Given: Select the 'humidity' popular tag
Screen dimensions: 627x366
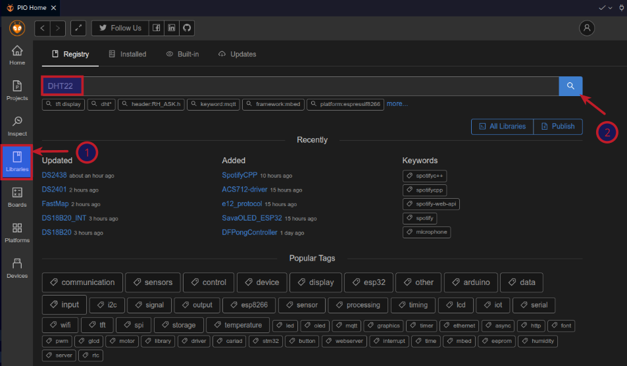Looking at the screenshot, I should tap(538, 341).
